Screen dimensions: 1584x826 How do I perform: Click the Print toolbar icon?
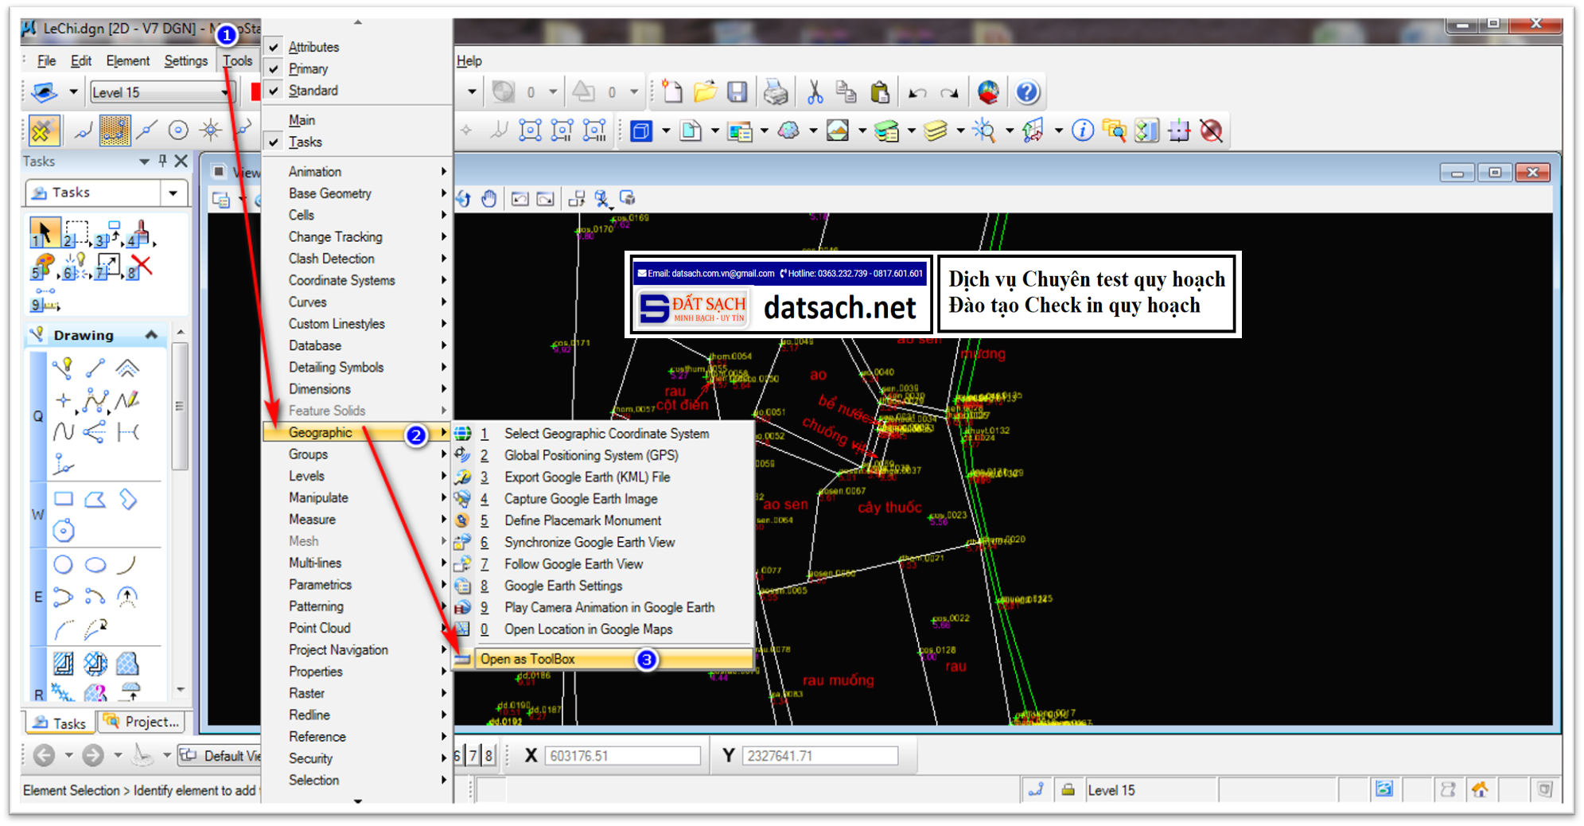click(x=776, y=92)
